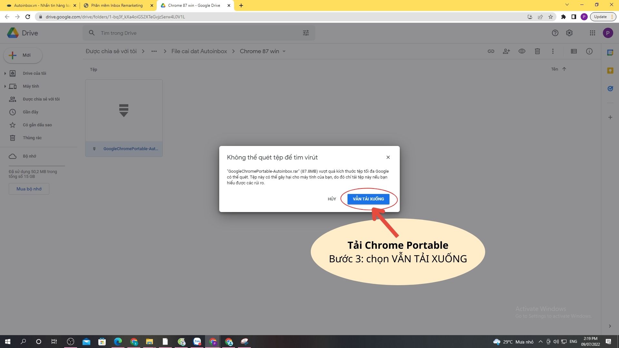Open Được chia sẻ với tôi in the sidebar
Screen dimensions: 619x348
41,99
